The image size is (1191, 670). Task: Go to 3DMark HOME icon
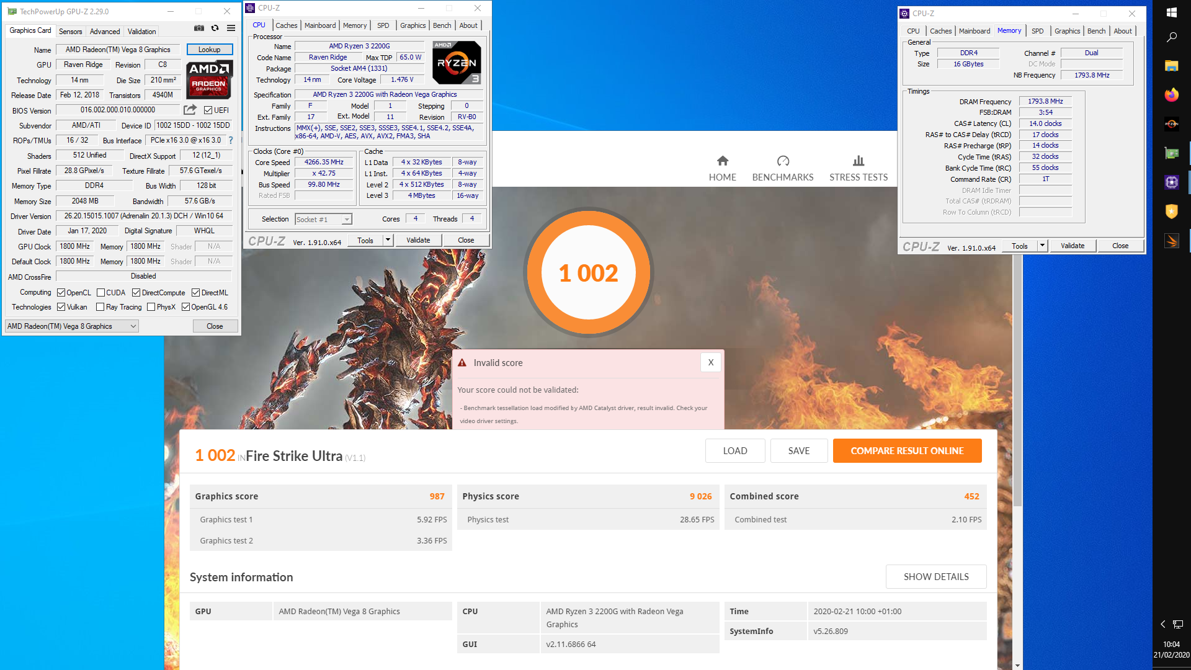click(723, 161)
